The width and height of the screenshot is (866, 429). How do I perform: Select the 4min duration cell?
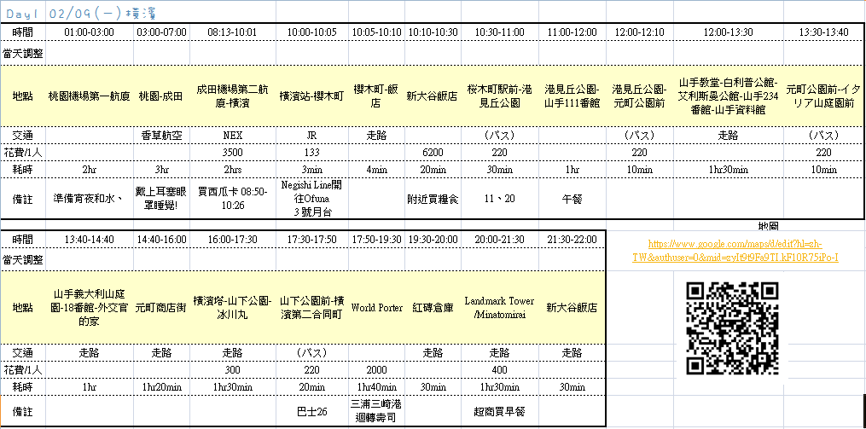click(x=376, y=170)
